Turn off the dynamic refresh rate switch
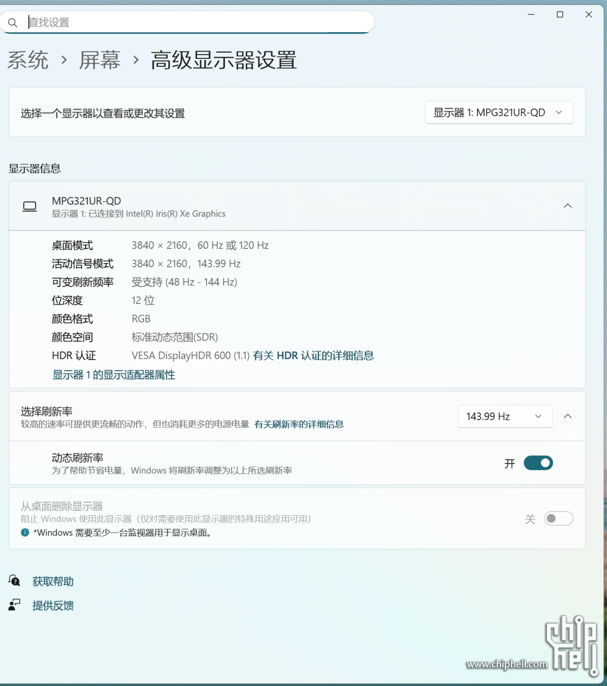Viewport: 607px width, 686px height. pyautogui.click(x=538, y=463)
